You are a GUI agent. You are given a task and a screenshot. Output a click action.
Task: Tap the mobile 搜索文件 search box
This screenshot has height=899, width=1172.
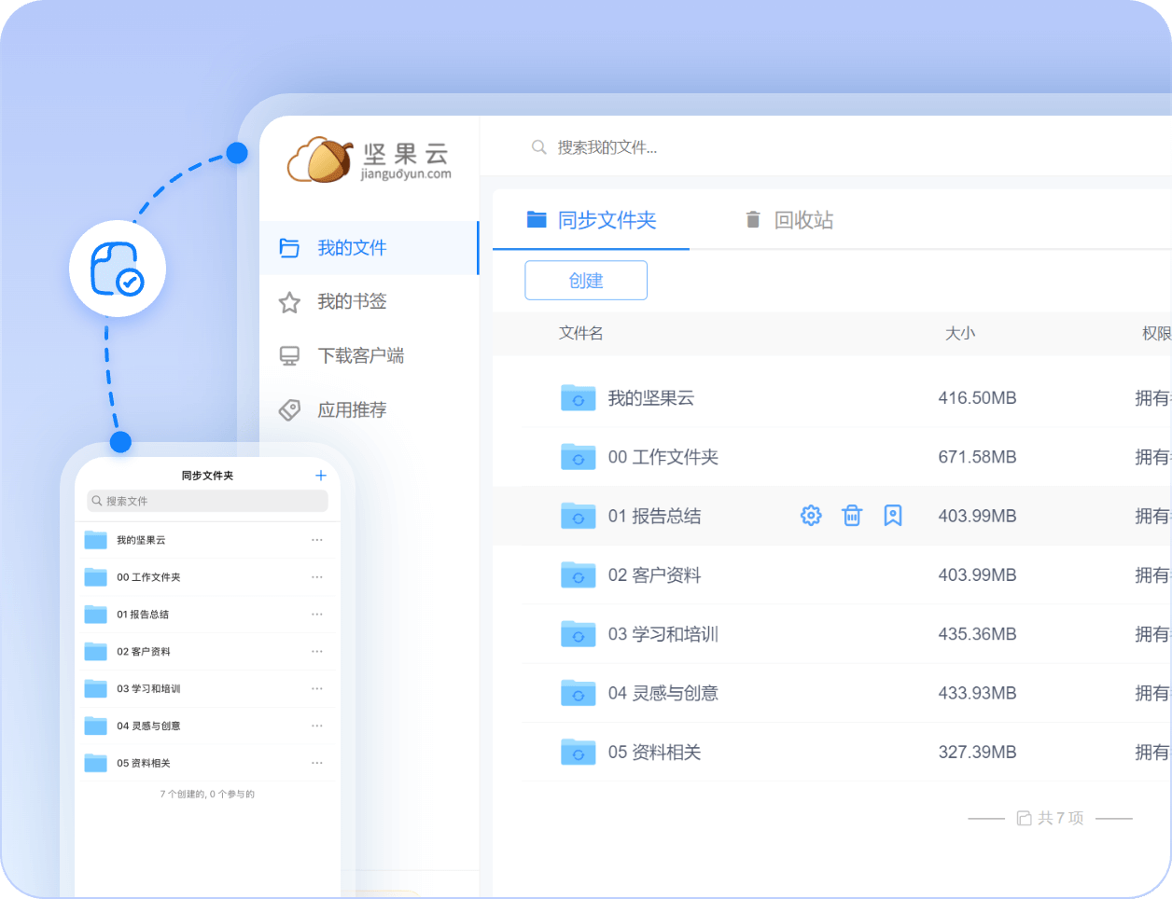coord(207,501)
